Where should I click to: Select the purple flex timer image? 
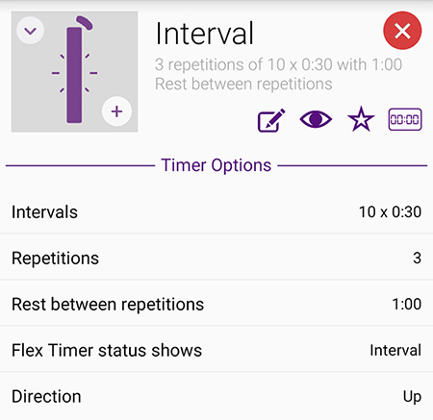pyautogui.click(x=75, y=72)
